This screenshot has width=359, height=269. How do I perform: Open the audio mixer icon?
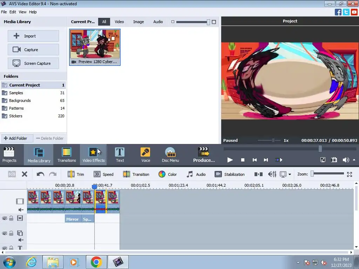tap(272, 174)
